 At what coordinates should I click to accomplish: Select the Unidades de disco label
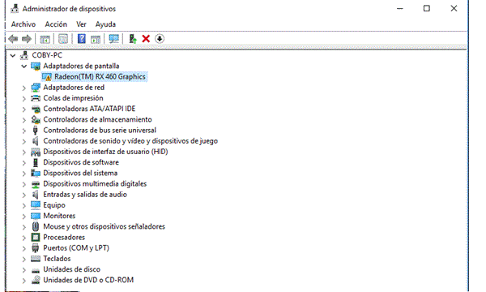click(x=71, y=269)
